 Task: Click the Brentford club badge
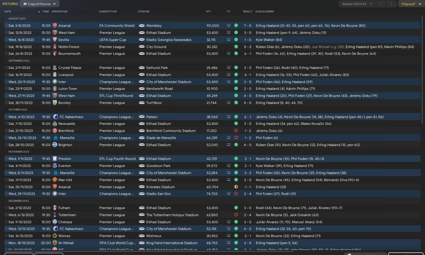point(55,131)
